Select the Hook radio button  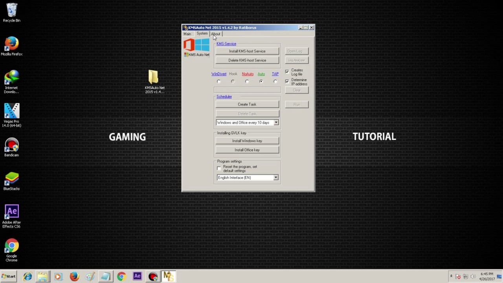click(233, 81)
